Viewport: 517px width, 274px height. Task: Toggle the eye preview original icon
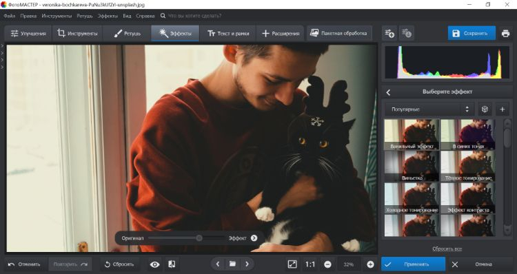point(154,264)
